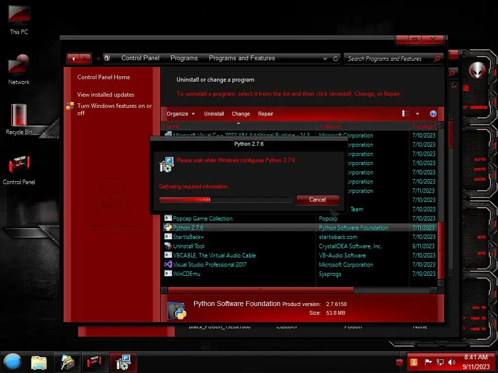
Task: Select Visual Studio Professional 2017 entry
Action: (210, 265)
